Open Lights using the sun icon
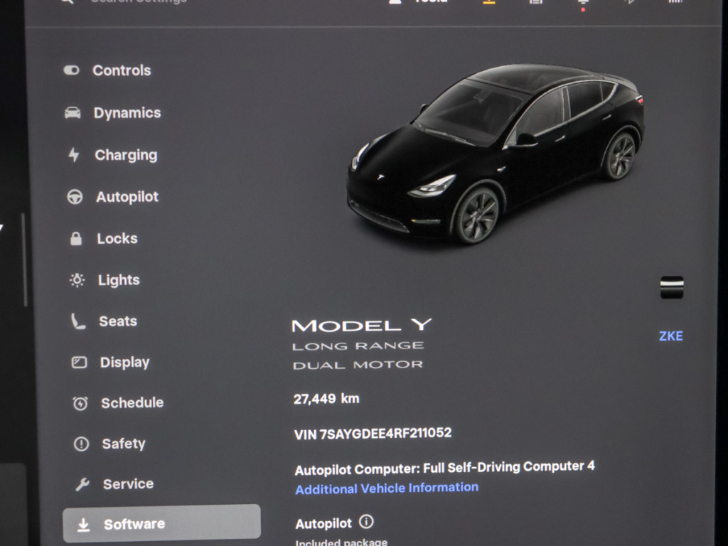Screen dimensions: 728x546 pos(77,280)
